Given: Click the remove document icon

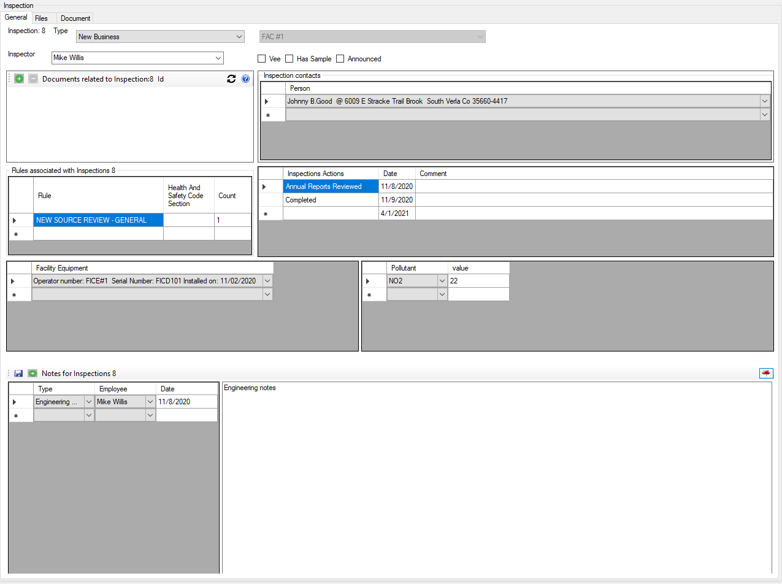Looking at the screenshot, I should 33,79.
